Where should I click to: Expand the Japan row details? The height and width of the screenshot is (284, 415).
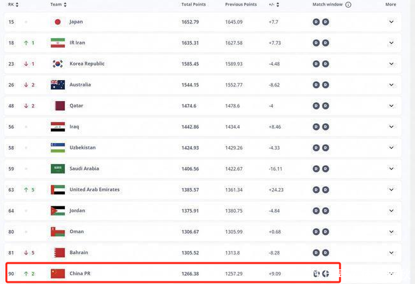(x=391, y=22)
